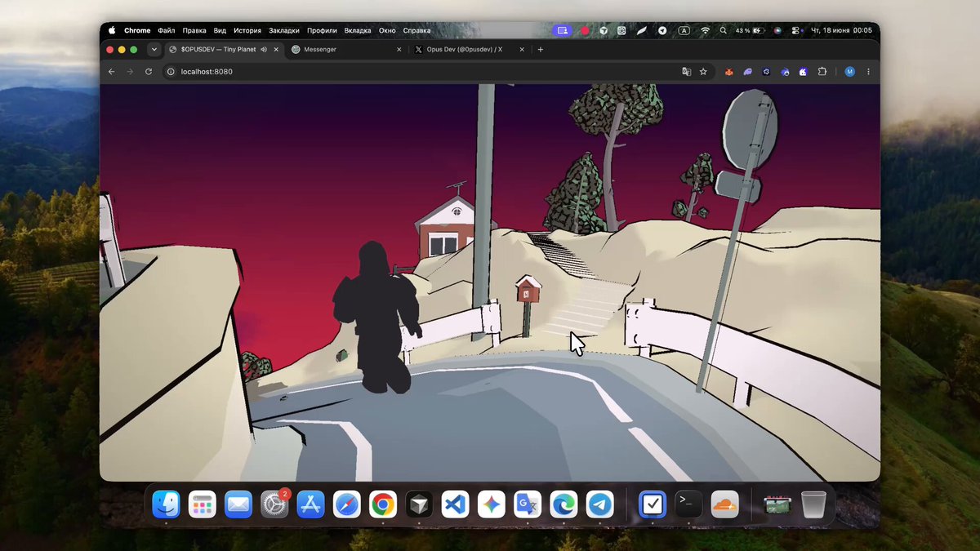The image size is (980, 551).
Task: Open System Settings with badge 2
Action: click(274, 504)
